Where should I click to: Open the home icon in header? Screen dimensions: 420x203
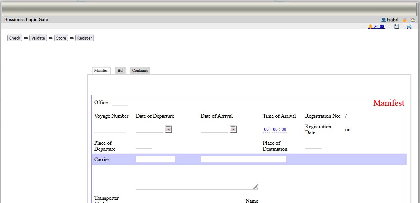[x=413, y=20]
